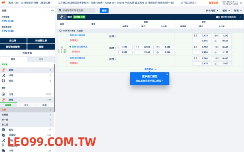Choose 第二盤 market in the sidebar
This screenshot has width=244, height=152.
[27, 125]
